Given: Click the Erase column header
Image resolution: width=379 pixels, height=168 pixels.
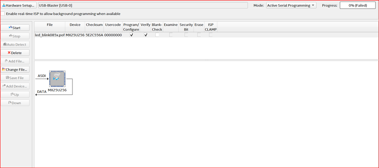Looking at the screenshot, I should [x=199, y=27].
